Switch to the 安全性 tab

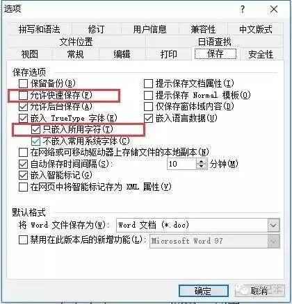[261, 54]
